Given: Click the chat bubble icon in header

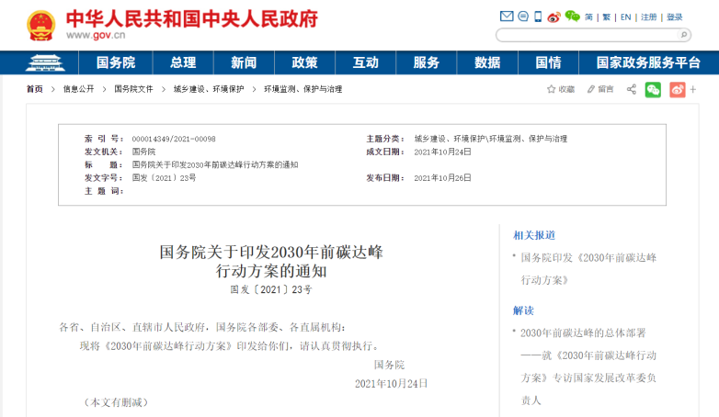Looking at the screenshot, I should [521, 17].
